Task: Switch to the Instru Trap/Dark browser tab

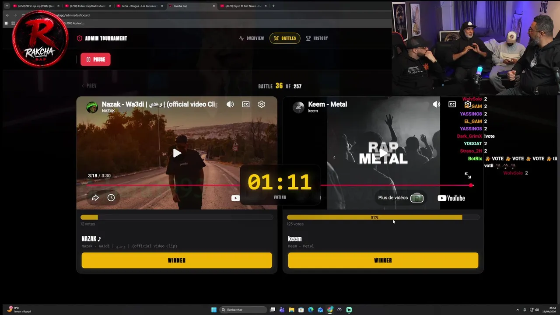Action: (x=87, y=6)
